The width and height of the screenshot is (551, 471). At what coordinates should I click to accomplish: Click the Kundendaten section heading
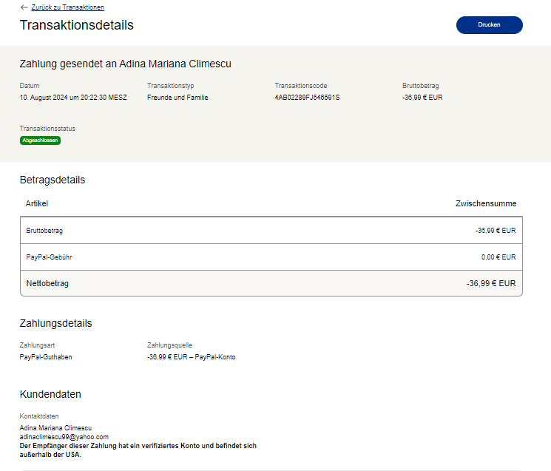tap(50, 395)
